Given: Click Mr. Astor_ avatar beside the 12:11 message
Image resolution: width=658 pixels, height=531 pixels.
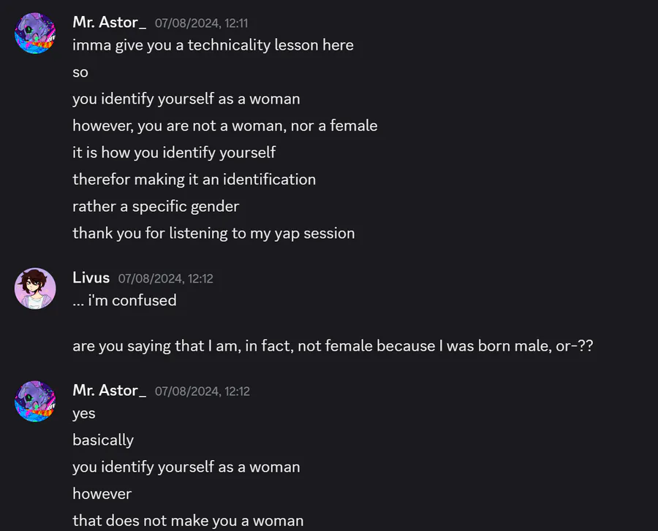Looking at the screenshot, I should coord(35,33).
